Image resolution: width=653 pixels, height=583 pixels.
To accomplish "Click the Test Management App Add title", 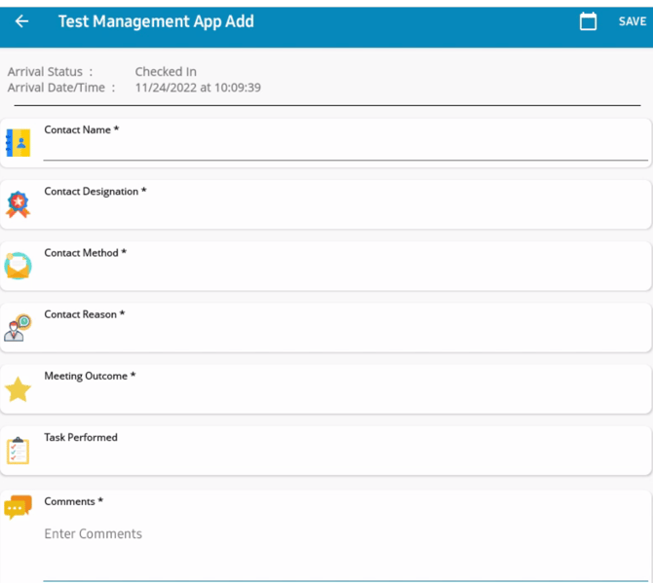I will click(156, 21).
